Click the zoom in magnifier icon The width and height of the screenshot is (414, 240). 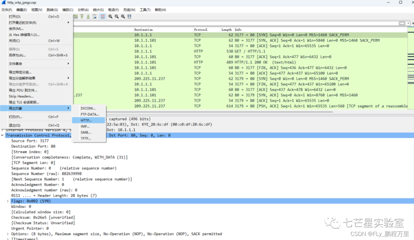110,16
